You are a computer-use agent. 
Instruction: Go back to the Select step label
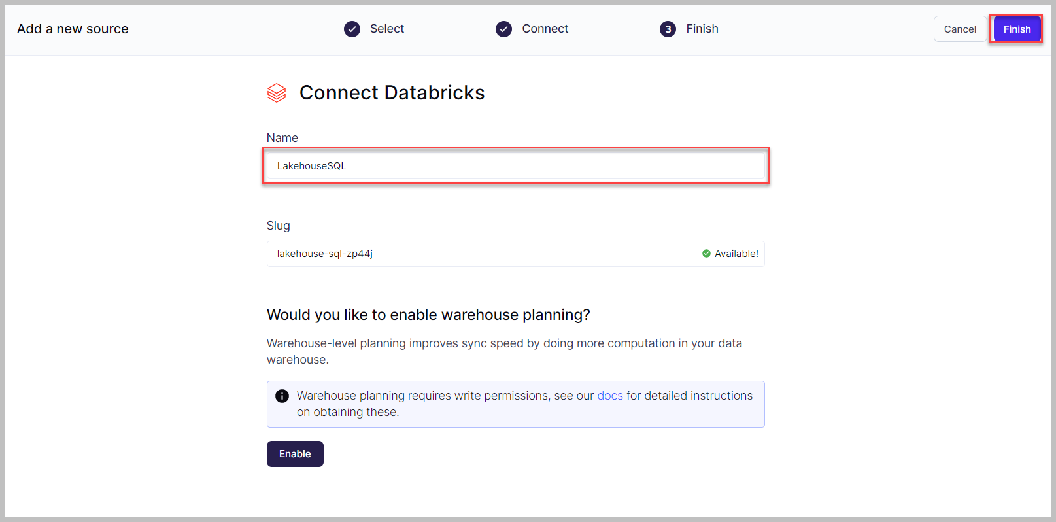tap(386, 29)
